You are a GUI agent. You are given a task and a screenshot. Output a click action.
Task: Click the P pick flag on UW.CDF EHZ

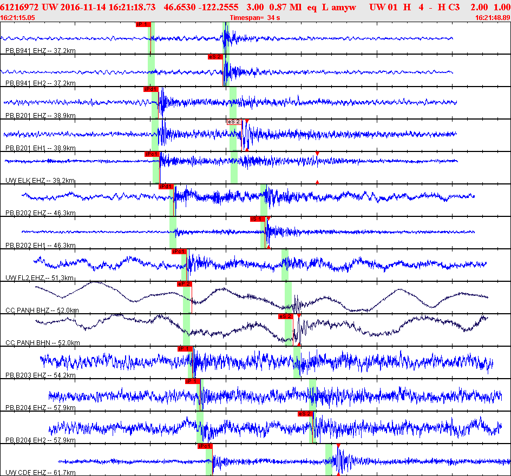205,446
